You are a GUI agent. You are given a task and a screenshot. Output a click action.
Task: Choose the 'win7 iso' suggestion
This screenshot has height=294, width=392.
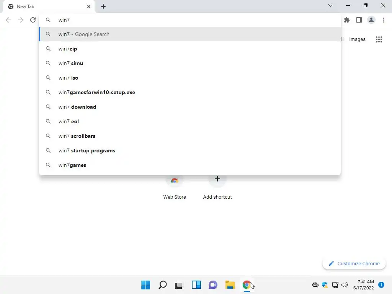click(190, 78)
